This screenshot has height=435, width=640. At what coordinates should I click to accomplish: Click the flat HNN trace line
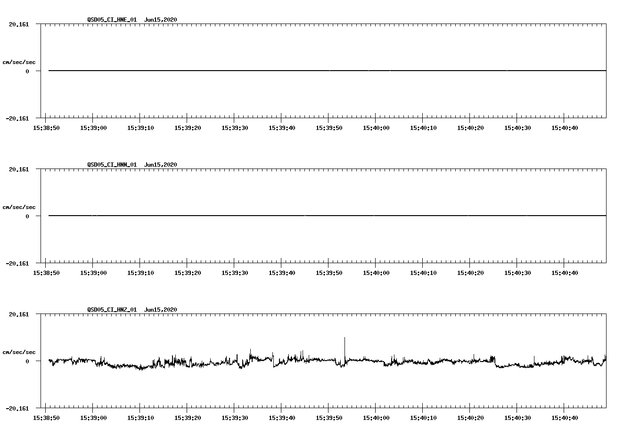pyautogui.click(x=327, y=216)
